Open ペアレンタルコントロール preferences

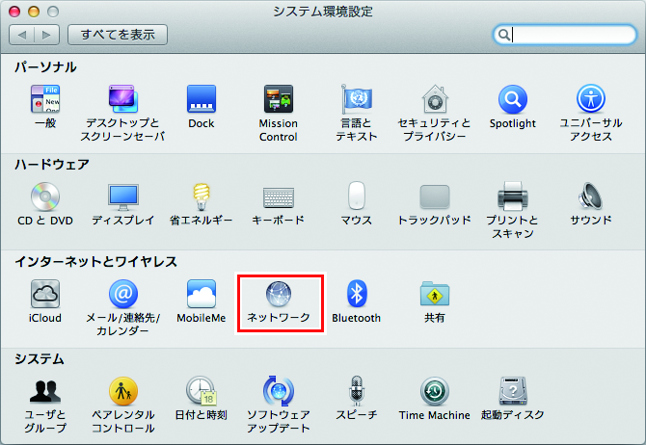[122, 391]
